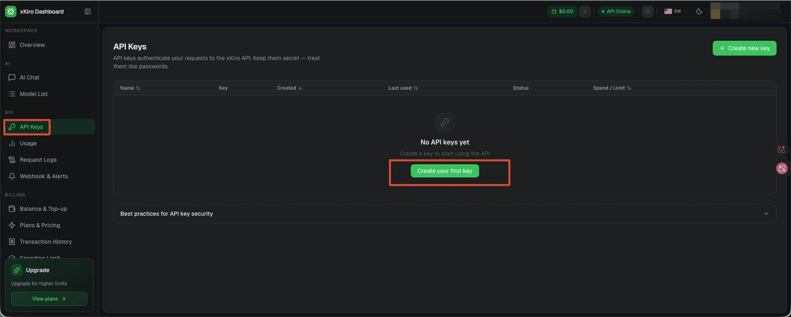Open Transaction History
The width and height of the screenshot is (791, 317).
[49, 242]
